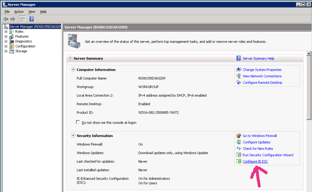Click the scrollbar up arrow

pos(309,53)
